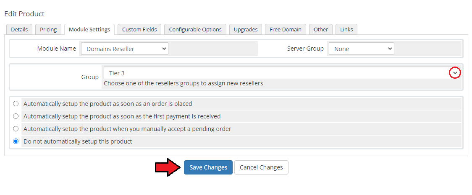Open the Links tab
This screenshot has height=195, width=472.
(346, 29)
